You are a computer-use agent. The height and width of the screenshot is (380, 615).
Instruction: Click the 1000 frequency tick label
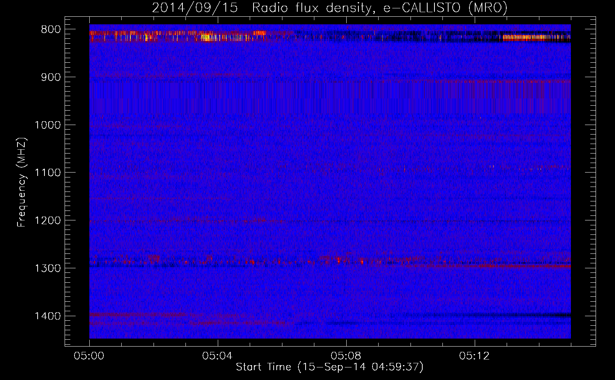coord(48,125)
